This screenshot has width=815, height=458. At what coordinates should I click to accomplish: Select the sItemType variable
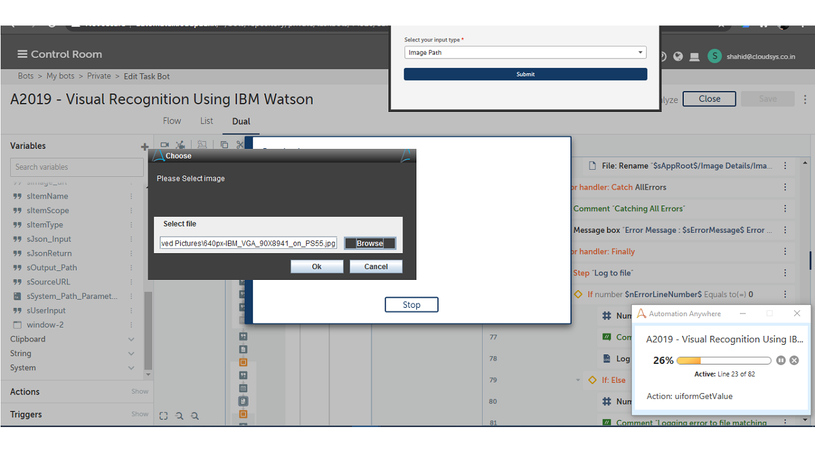pyautogui.click(x=45, y=225)
